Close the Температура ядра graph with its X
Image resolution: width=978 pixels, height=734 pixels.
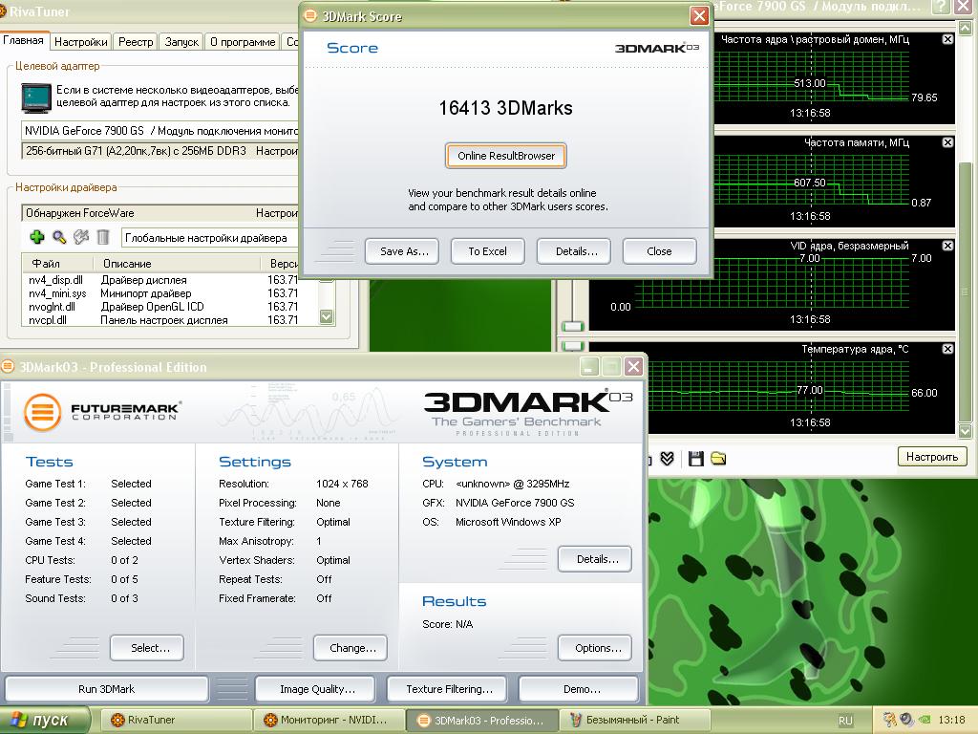click(947, 349)
